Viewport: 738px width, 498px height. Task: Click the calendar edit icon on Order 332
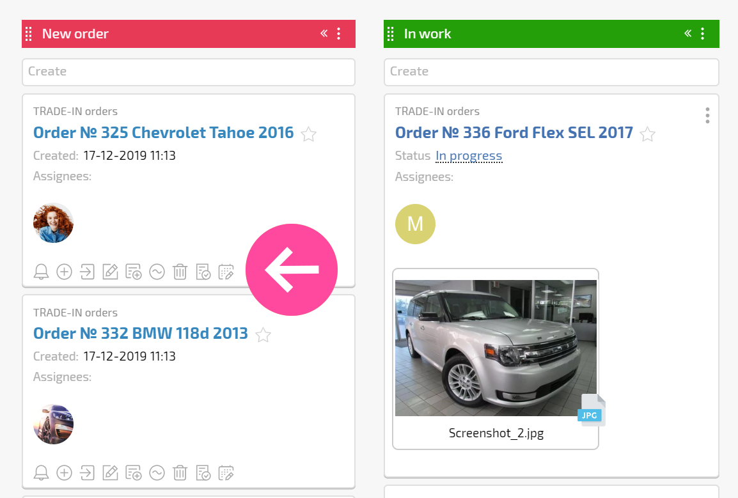click(226, 472)
